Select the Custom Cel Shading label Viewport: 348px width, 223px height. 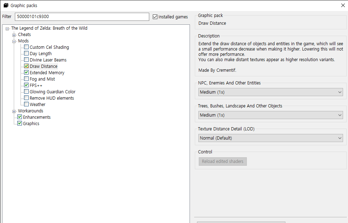pyautogui.click(x=49, y=47)
